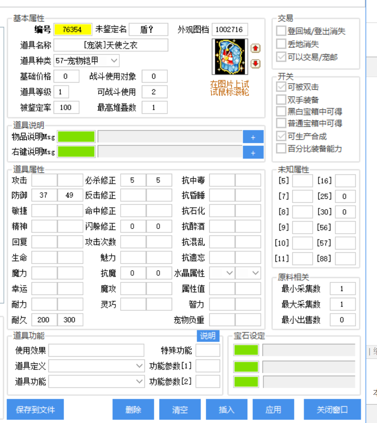Click the red down arrow beside the item image
The height and width of the screenshot is (423, 377).
pyautogui.click(x=256, y=64)
